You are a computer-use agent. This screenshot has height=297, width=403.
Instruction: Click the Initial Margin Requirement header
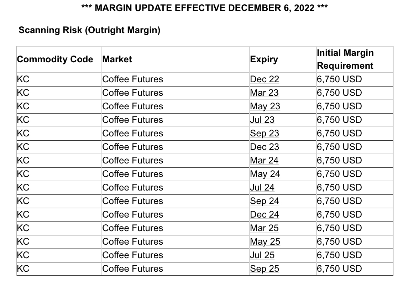point(345,59)
